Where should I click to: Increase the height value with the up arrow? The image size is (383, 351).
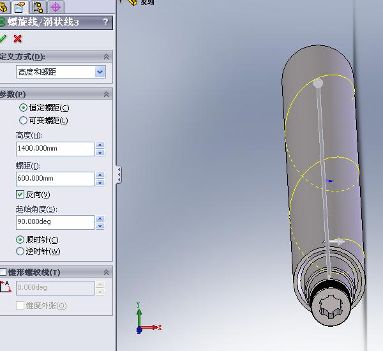point(100,146)
